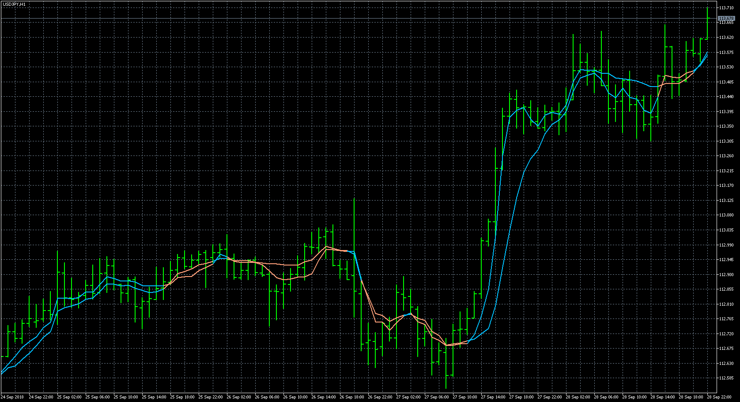740x402 pixels.
Task: Click the 25 Sep 02:00 time label
Action: coord(69,397)
